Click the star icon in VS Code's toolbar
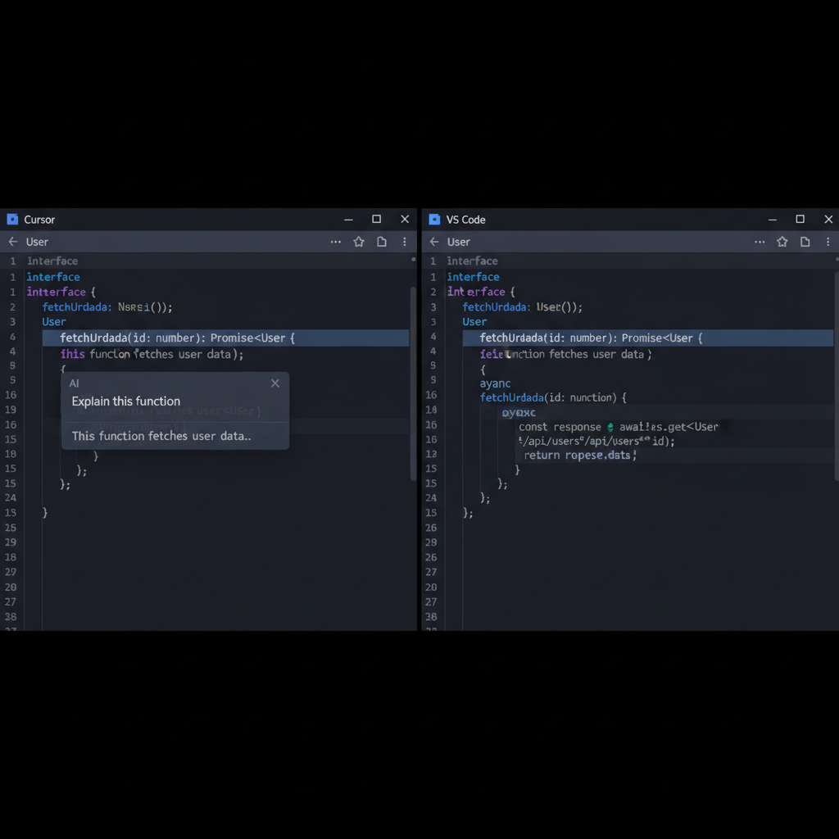 782,242
